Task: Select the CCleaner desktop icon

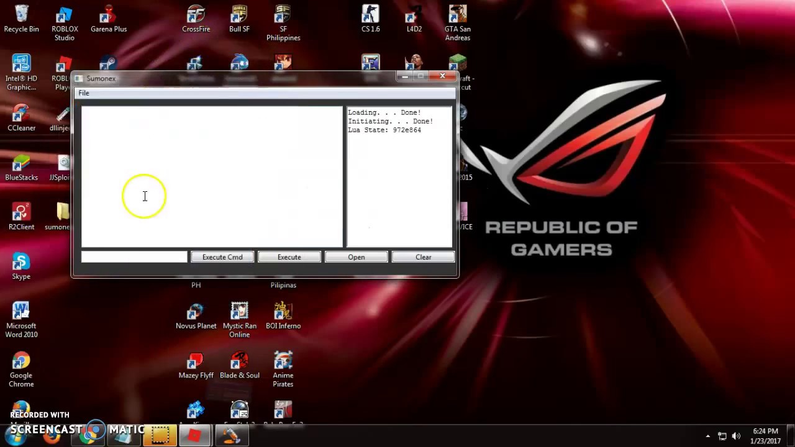Action: (x=21, y=119)
